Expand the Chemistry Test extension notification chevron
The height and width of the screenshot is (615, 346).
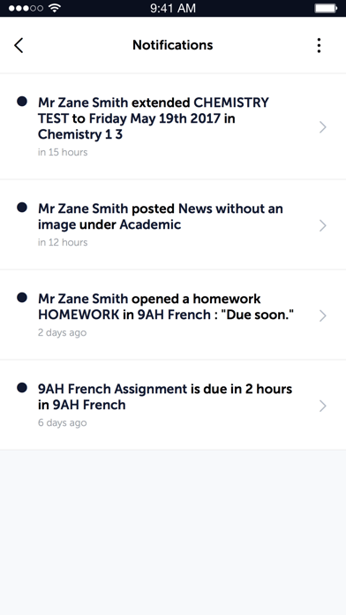point(323,127)
